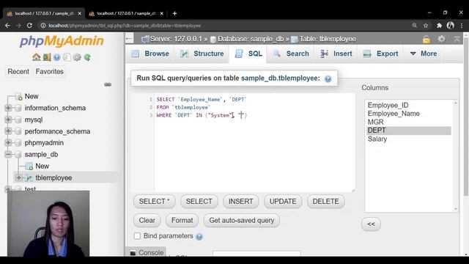Open the Insert tab
The width and height of the screenshot is (469, 264).
[x=336, y=54]
